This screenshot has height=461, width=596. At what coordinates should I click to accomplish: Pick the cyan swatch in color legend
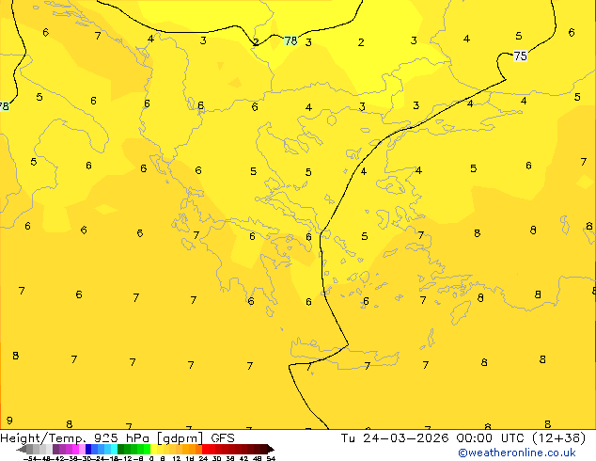click(114, 449)
